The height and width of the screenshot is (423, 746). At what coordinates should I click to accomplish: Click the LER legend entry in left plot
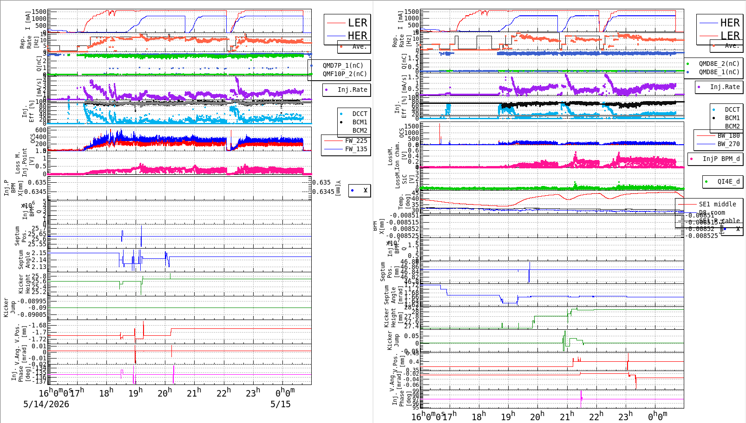(357, 23)
